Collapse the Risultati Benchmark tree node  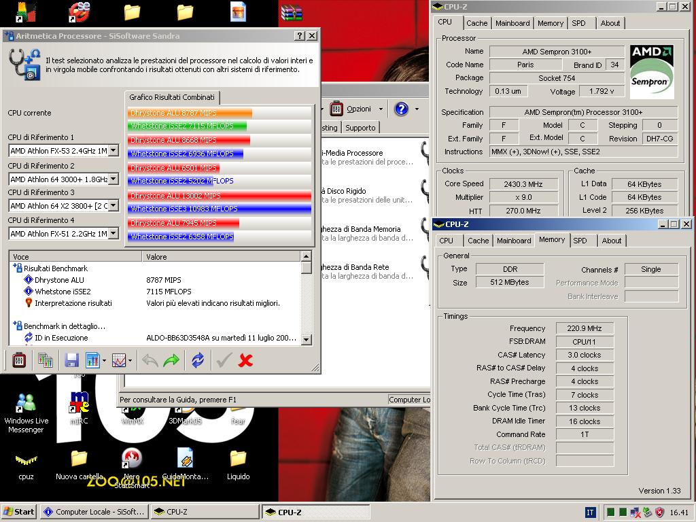click(x=17, y=268)
